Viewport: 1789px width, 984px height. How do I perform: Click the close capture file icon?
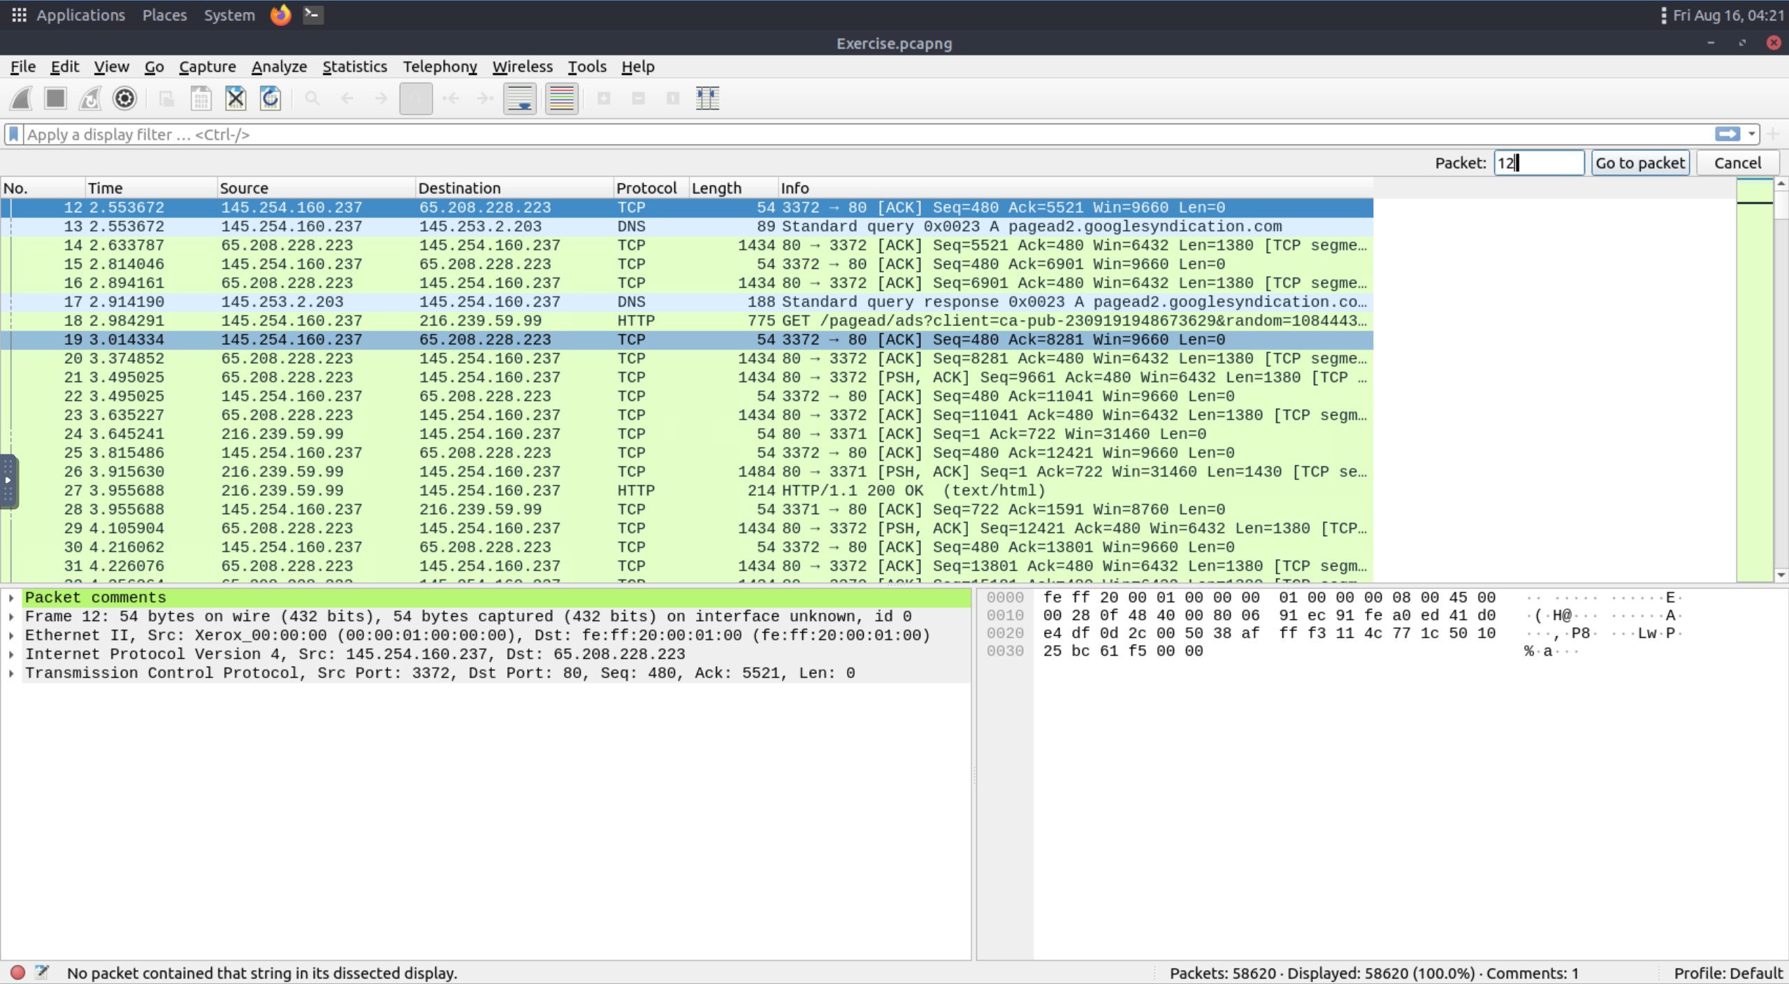(236, 99)
